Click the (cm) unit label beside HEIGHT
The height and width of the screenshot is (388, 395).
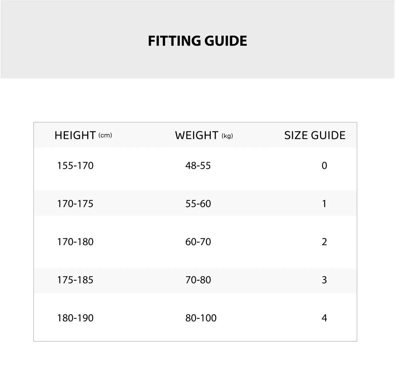[x=105, y=135]
